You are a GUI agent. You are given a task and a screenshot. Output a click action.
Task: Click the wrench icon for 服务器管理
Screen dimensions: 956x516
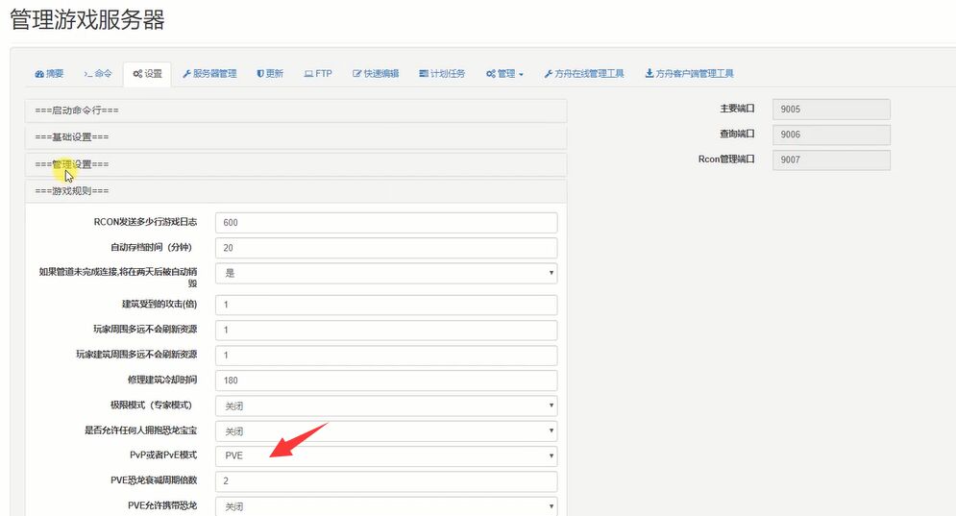pos(186,74)
